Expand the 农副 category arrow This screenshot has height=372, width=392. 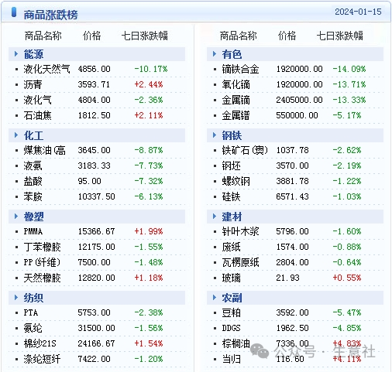click(x=215, y=298)
